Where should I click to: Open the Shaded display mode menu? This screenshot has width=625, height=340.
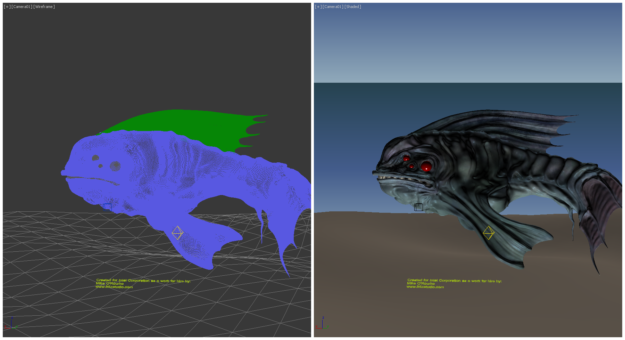353,7
